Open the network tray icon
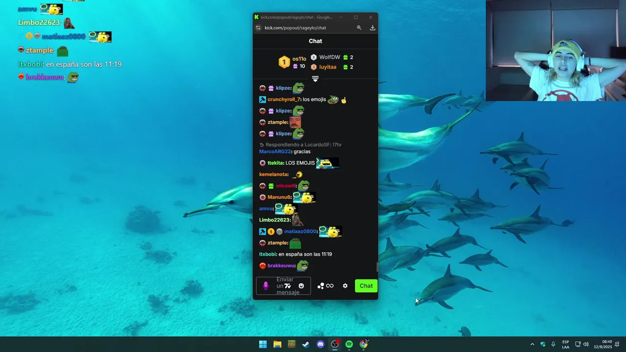Screen dimensions: 626x352 click(x=578, y=344)
